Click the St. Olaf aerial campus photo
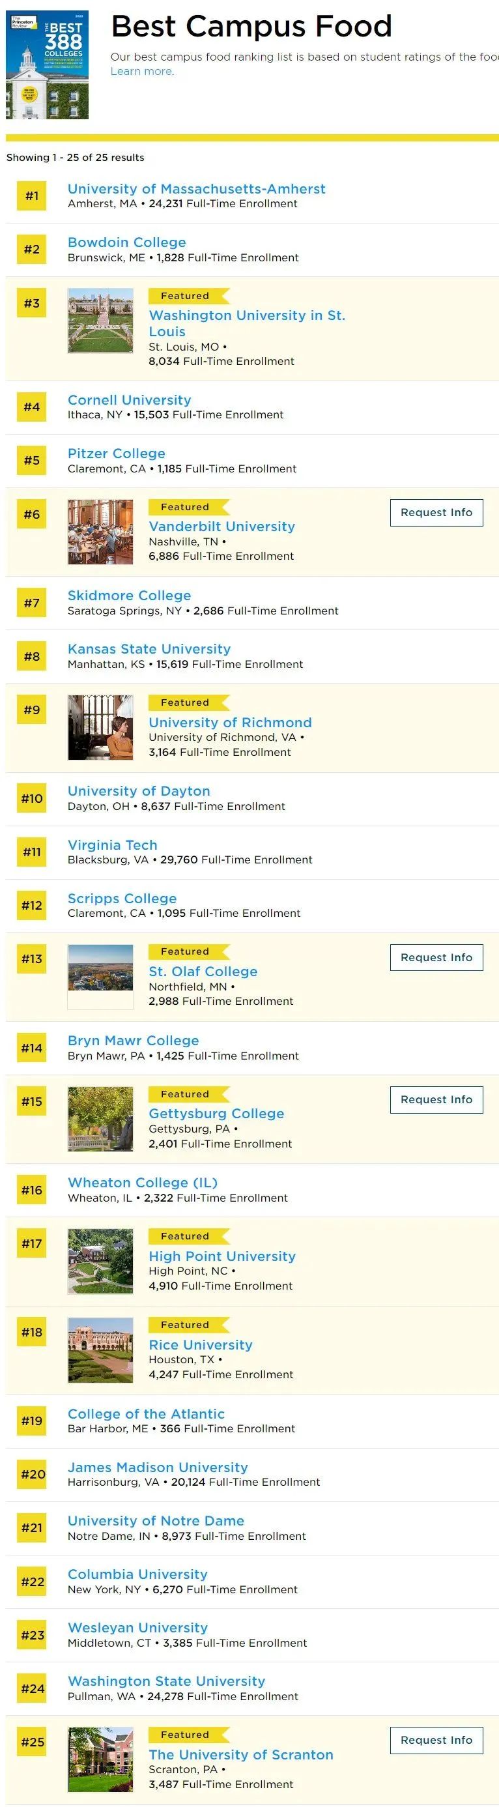The height and width of the screenshot is (1807, 499). (100, 976)
